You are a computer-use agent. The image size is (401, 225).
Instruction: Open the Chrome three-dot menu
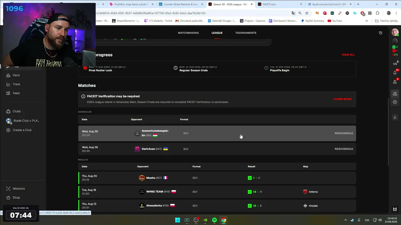point(396,13)
